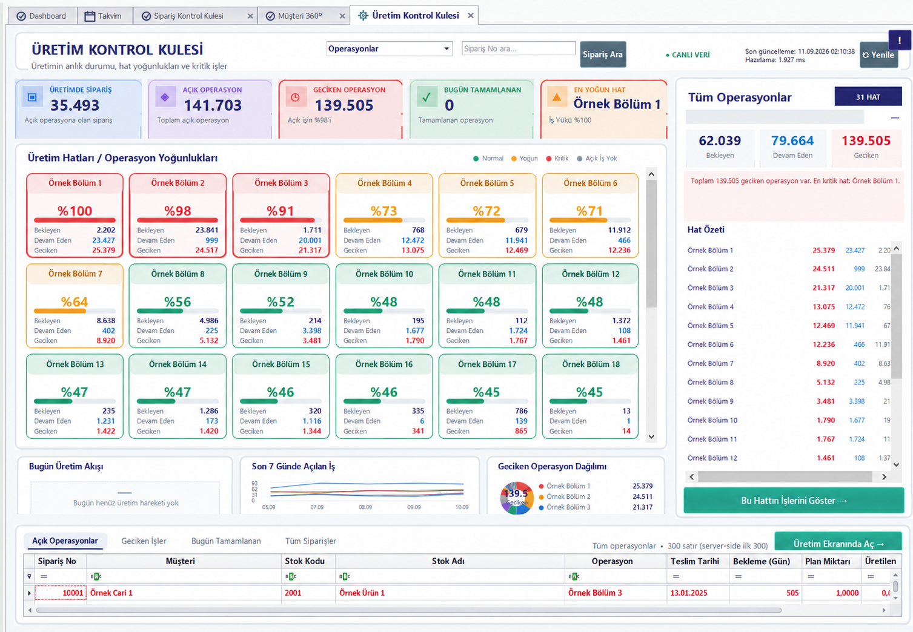Close the Müşteri 360° tab
This screenshot has height=632, width=913.
click(x=342, y=16)
